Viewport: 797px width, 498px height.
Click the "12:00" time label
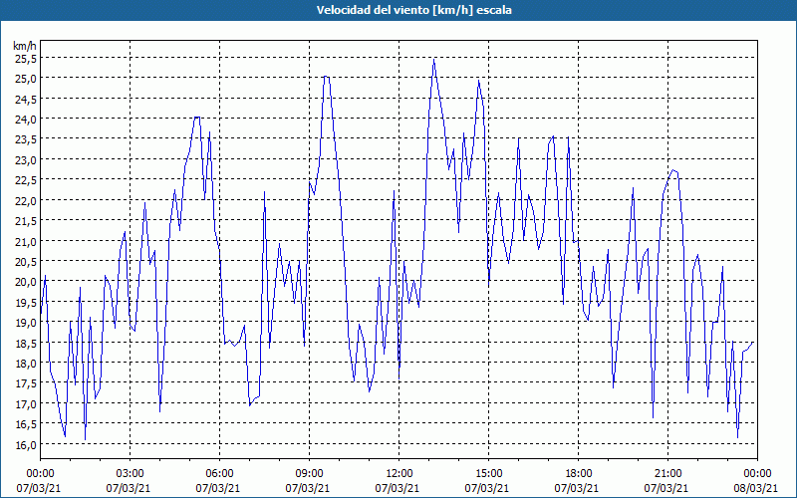pyautogui.click(x=399, y=474)
